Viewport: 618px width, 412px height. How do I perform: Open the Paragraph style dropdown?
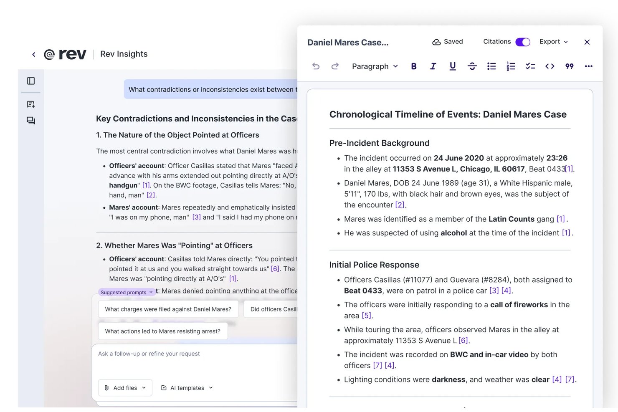pyautogui.click(x=375, y=66)
